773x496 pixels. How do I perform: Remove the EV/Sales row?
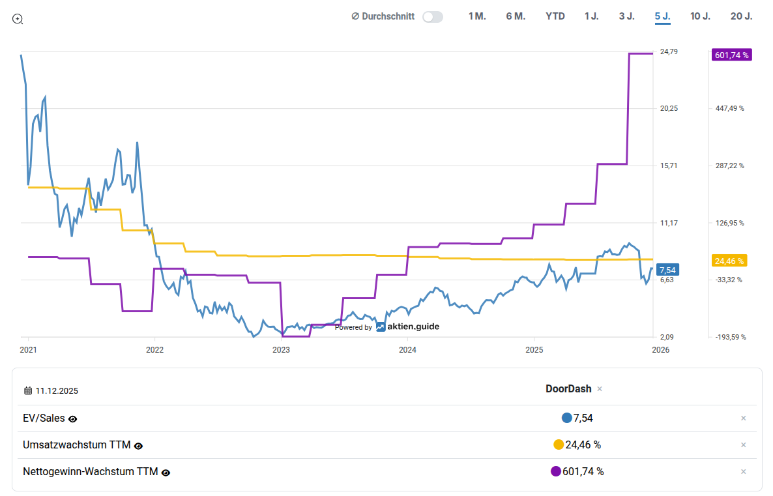743,418
